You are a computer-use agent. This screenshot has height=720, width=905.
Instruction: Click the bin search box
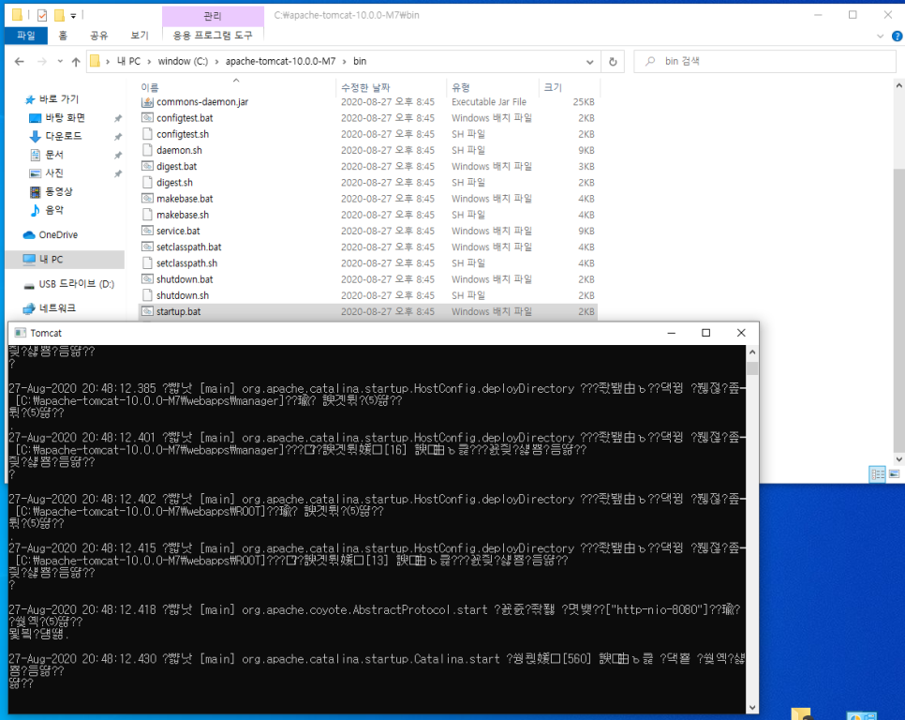pos(764,61)
